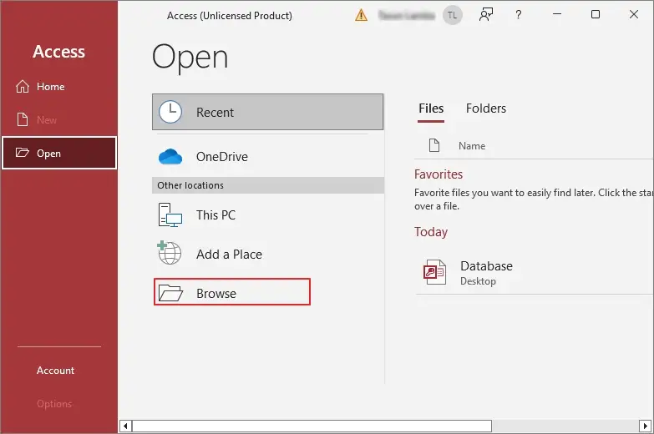Screen dimensions: 654x434
Task: Select This PC location
Action: coord(267,215)
